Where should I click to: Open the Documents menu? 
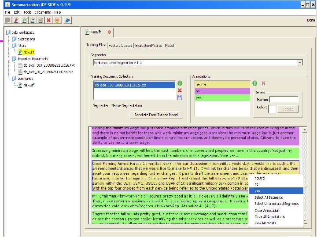tap(42, 12)
